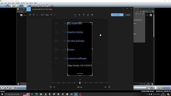The height and width of the screenshot is (96, 171).
Task: Open the SMPlayer Help menu
Action: [x=35, y=3]
